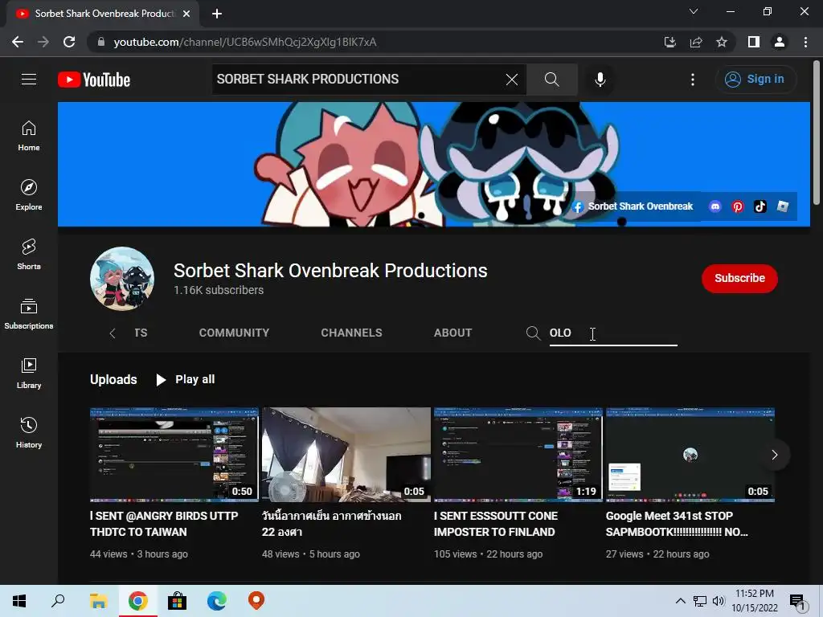
Task: Show hidden system tray icons
Action: (680, 601)
